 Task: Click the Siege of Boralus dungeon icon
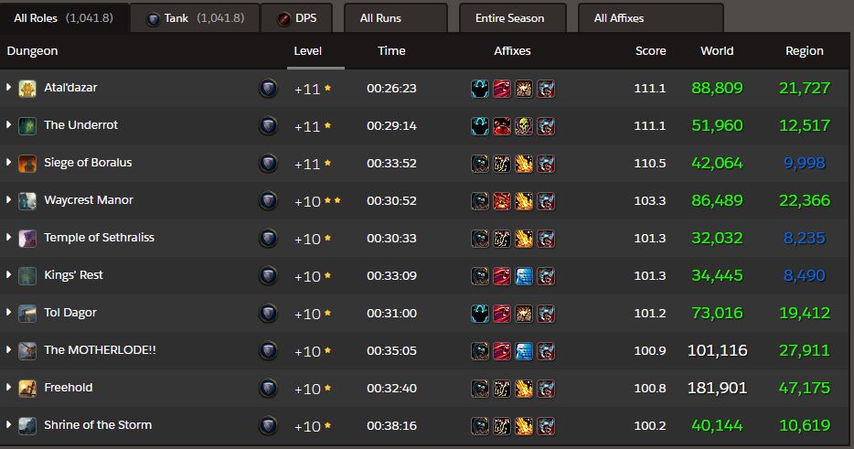click(27, 164)
